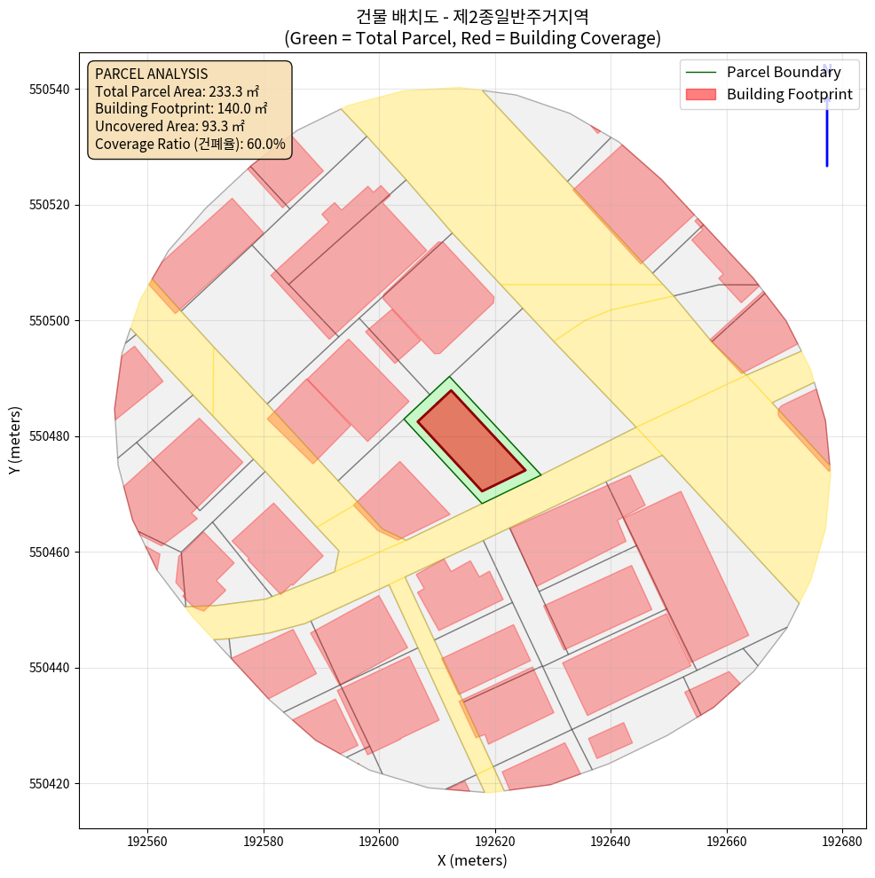Click the "Building Footprint" legend text
This screenshot has height=878, width=875.
tap(790, 94)
